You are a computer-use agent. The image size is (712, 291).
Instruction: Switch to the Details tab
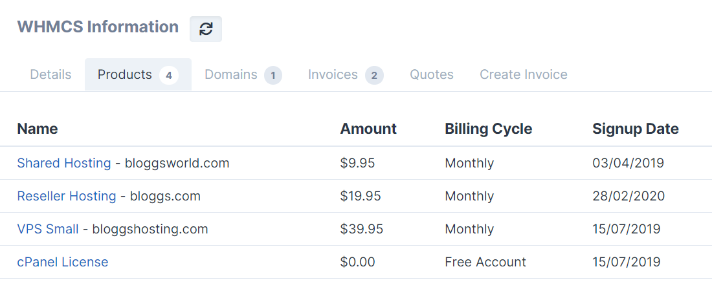(50, 74)
